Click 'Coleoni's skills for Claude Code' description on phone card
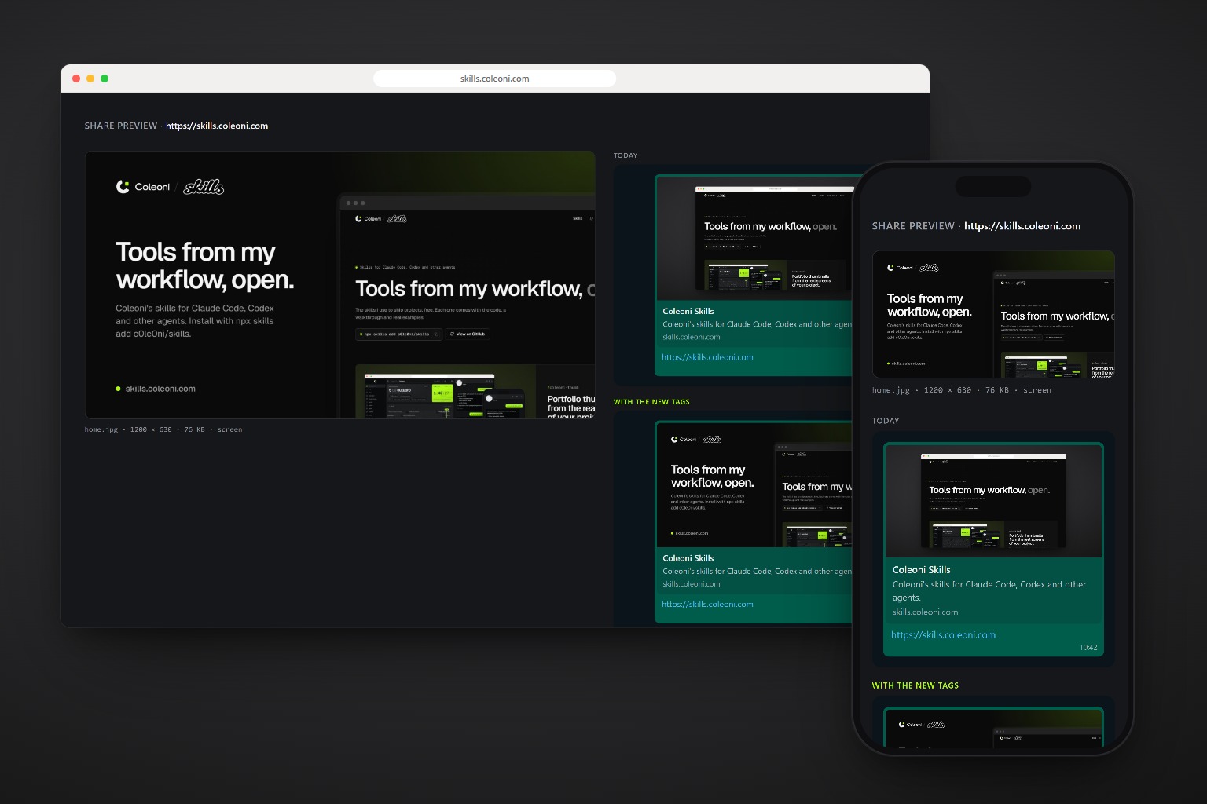1207x804 pixels. pyautogui.click(x=989, y=591)
